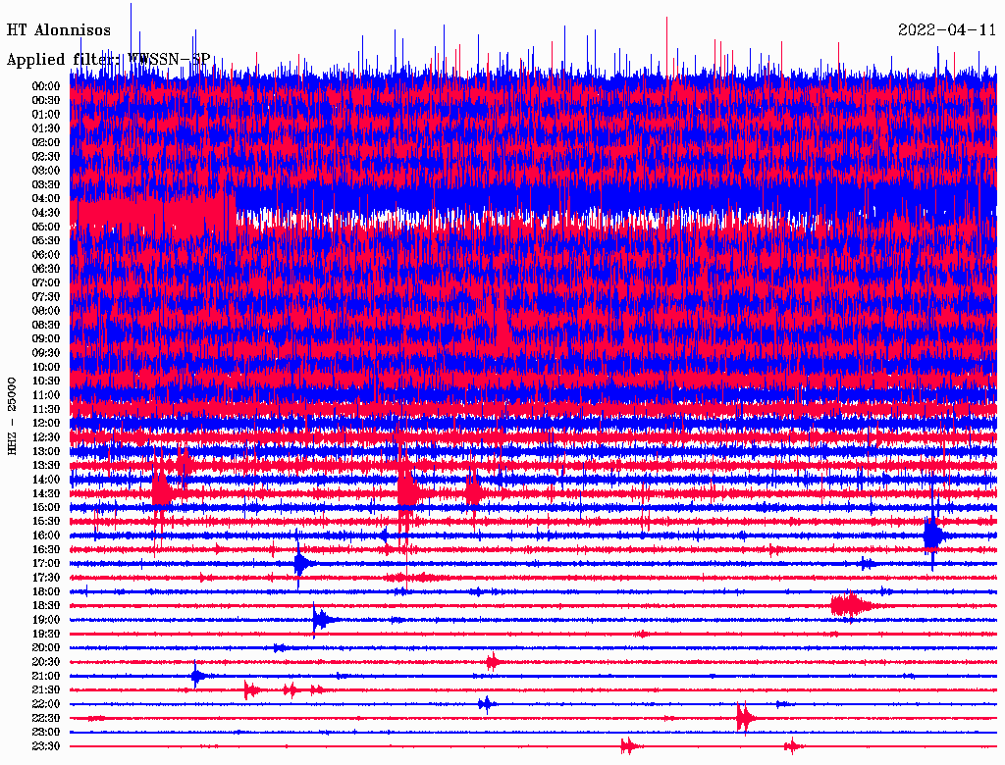Select the 09:00 time label
1005x765 pixels.
click(46, 339)
